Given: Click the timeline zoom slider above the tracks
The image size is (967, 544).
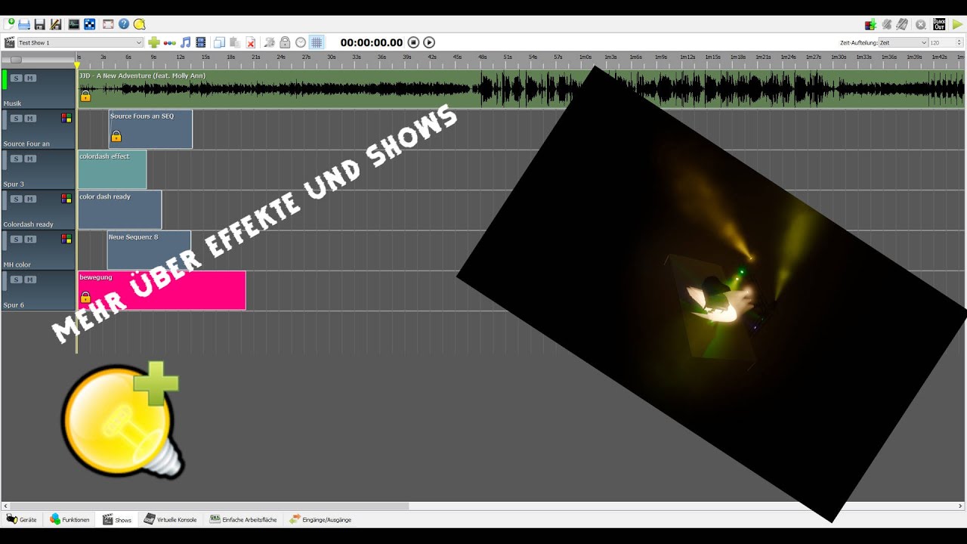Looking at the screenshot, I should [16, 60].
